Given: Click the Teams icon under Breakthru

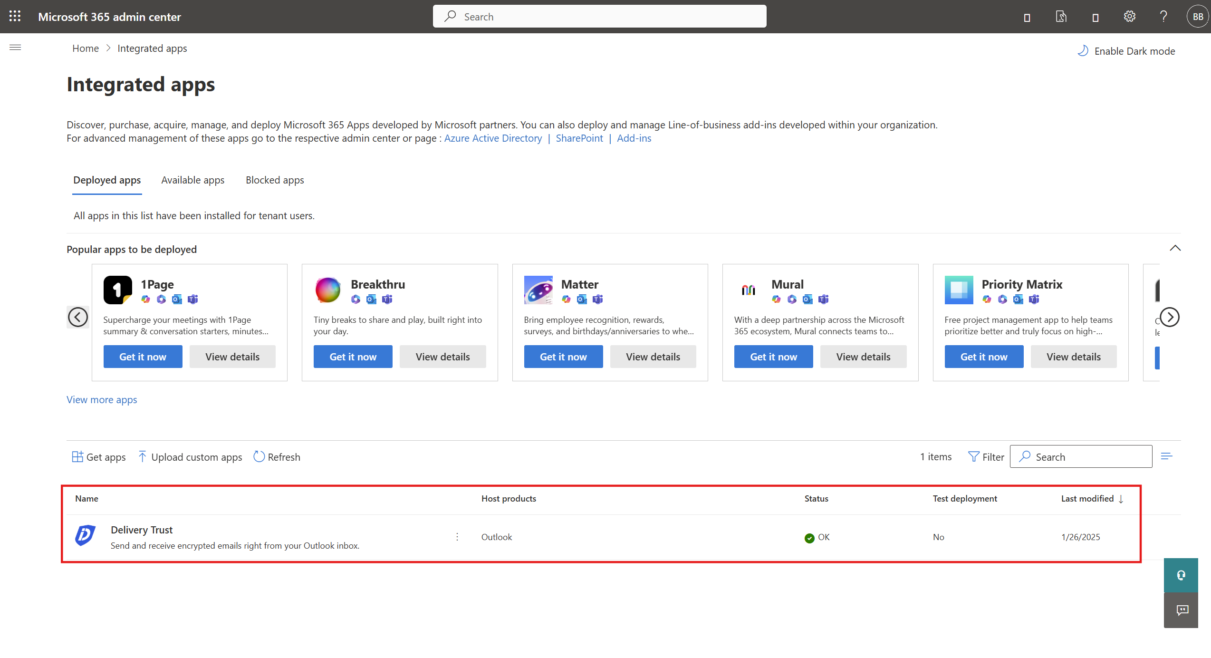Looking at the screenshot, I should (387, 299).
